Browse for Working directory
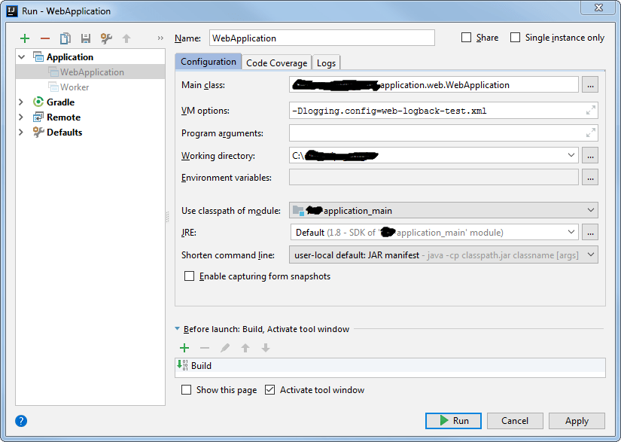This screenshot has width=621, height=442. click(x=590, y=155)
